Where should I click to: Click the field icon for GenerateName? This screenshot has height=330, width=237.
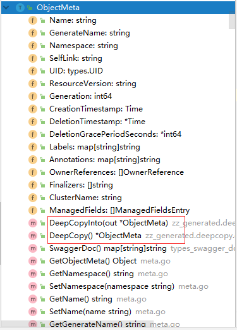[x=33, y=33]
